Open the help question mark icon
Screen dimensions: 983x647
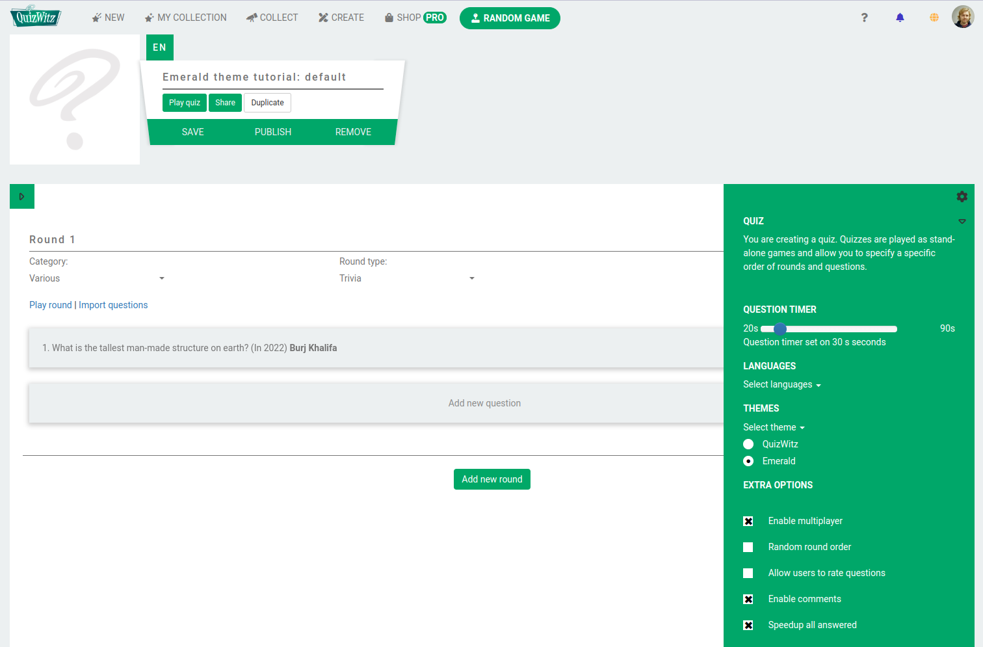865,18
